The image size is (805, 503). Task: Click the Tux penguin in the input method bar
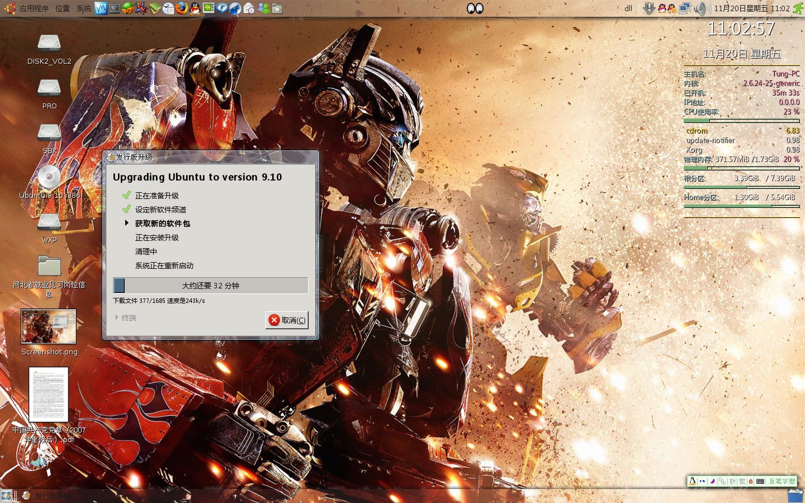(693, 481)
